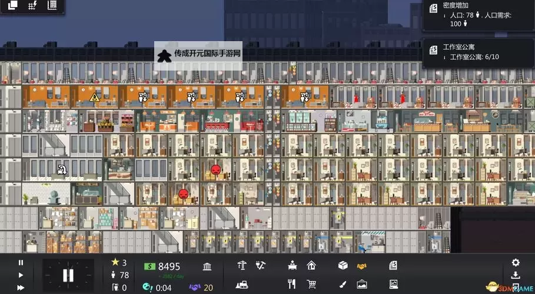Viewport: 535px width, 294px height.
Task: Select the paint brush decoration tool
Action: coord(343,284)
